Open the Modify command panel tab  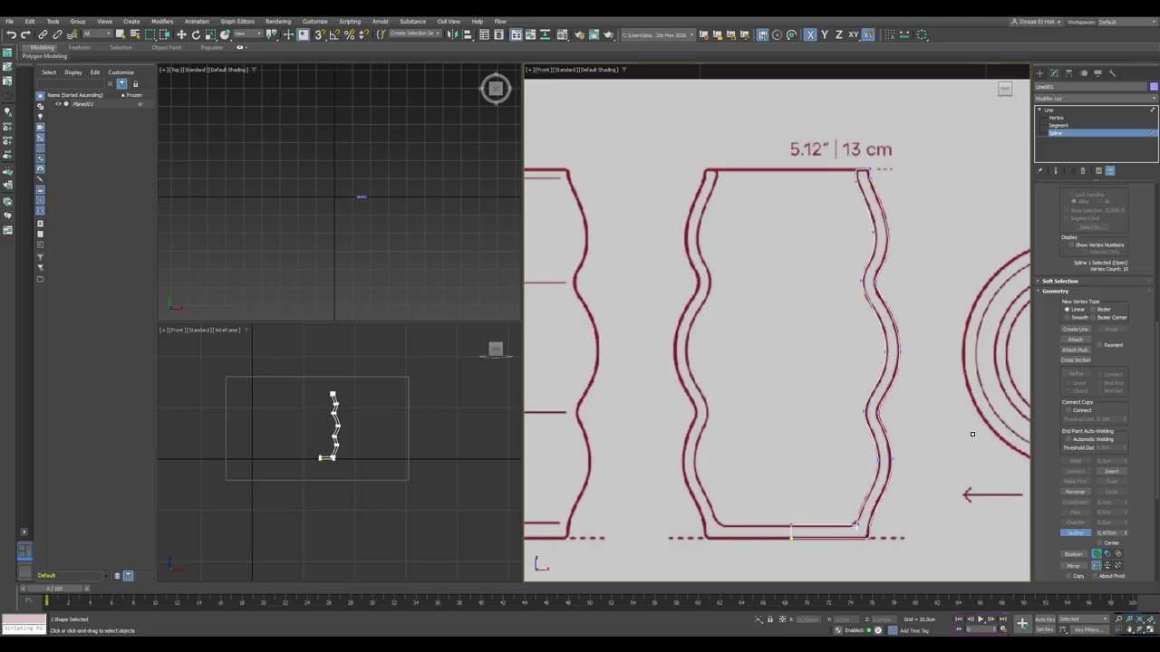pyautogui.click(x=1054, y=73)
